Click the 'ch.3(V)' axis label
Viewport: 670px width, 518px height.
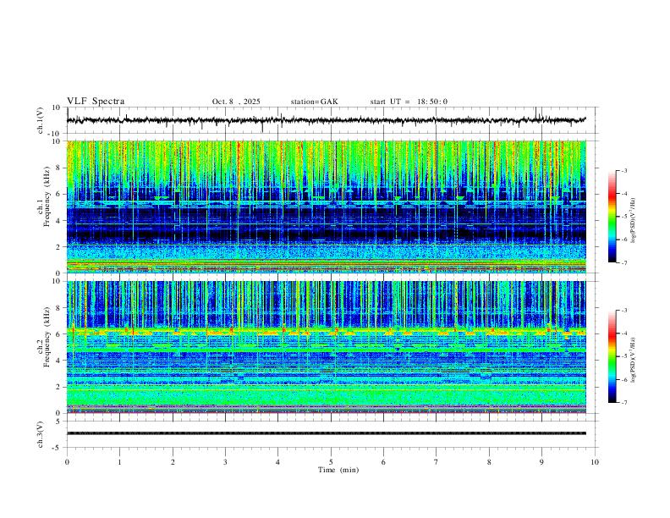[41, 434]
